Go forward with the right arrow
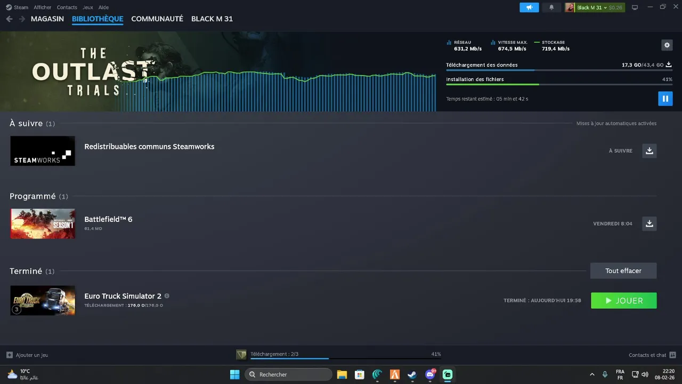The width and height of the screenshot is (682, 384). click(22, 19)
